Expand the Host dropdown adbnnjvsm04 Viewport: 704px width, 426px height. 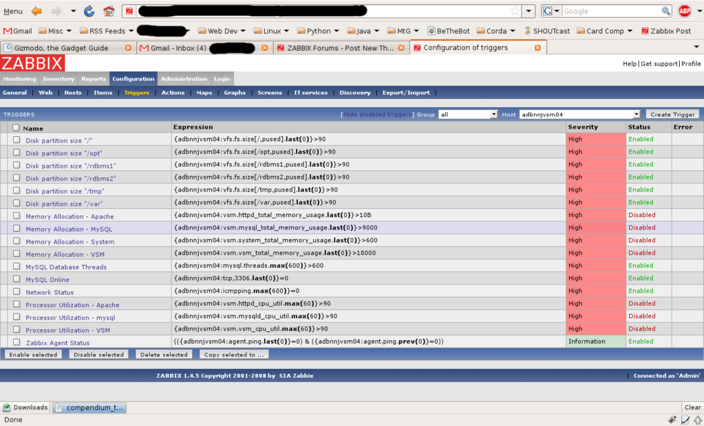point(579,115)
